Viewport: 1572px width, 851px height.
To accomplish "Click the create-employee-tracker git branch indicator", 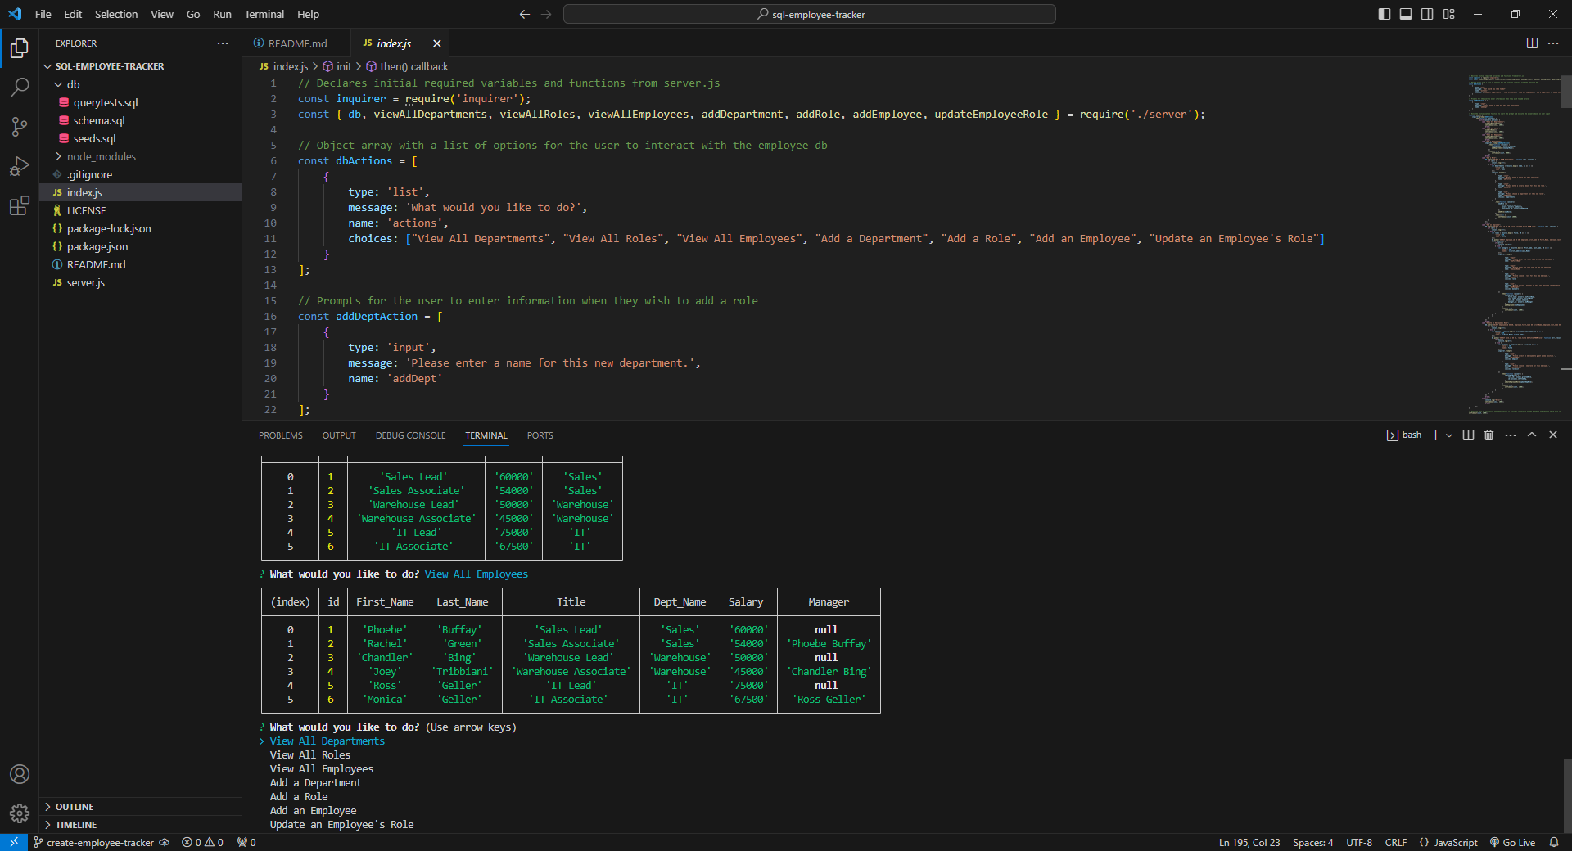I will point(101,842).
